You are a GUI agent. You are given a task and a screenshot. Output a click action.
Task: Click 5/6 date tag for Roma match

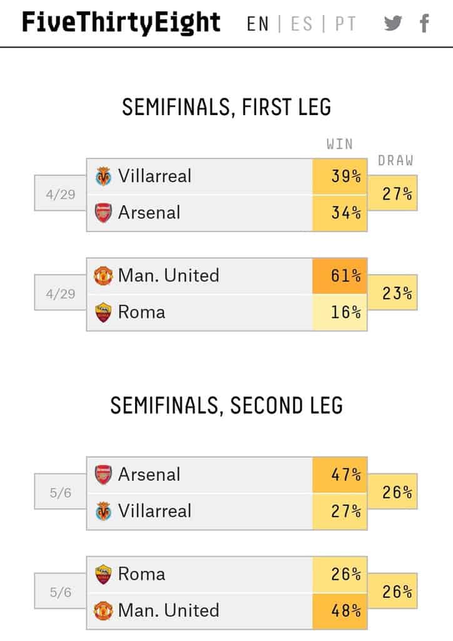[60, 592]
